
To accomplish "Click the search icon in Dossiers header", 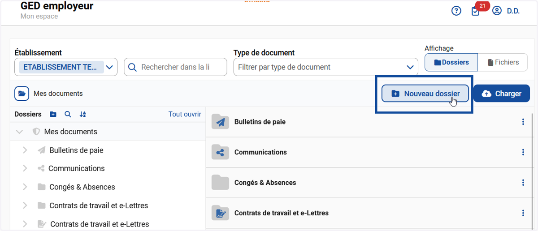I will (x=68, y=114).
